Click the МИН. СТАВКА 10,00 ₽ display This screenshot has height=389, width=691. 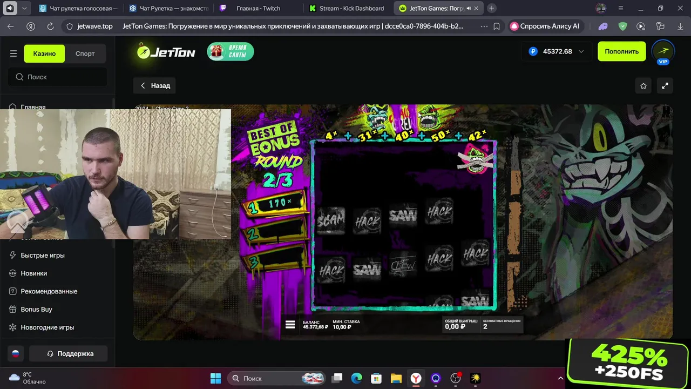[x=346, y=324]
